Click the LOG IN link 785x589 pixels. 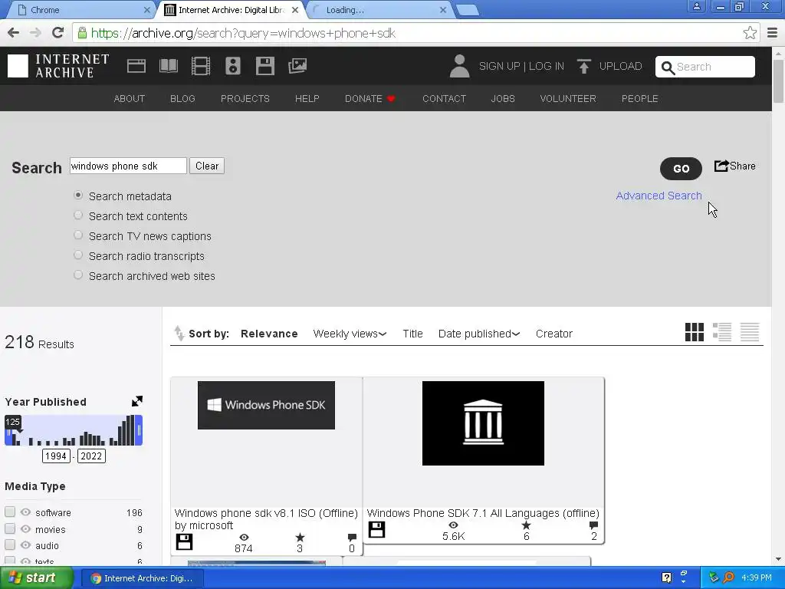point(546,66)
